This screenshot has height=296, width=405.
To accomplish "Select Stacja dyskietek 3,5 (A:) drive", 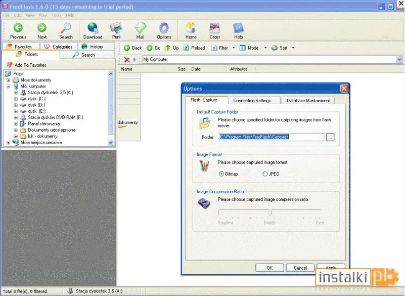I will click(51, 92).
